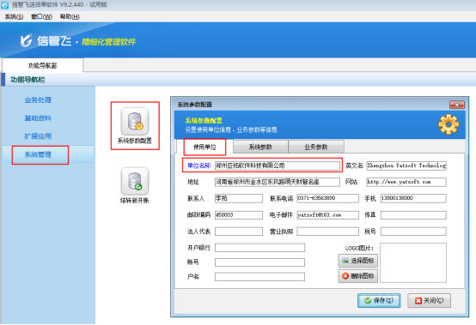Open the 帮助(H) menu

70,16
